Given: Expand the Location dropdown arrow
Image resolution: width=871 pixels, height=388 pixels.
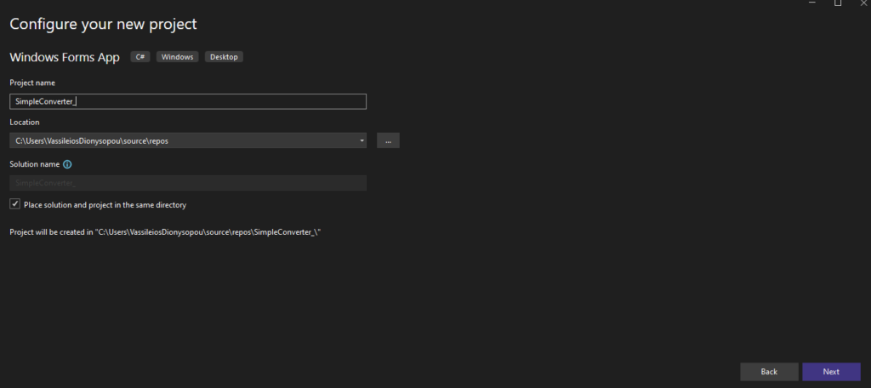Looking at the screenshot, I should (x=361, y=141).
